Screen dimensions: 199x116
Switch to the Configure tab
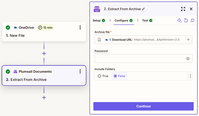(123, 20)
